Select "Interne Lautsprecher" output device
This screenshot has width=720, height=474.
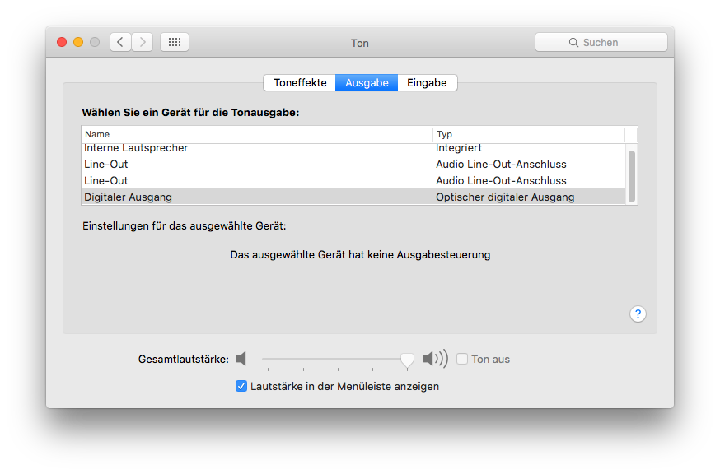[x=136, y=148]
